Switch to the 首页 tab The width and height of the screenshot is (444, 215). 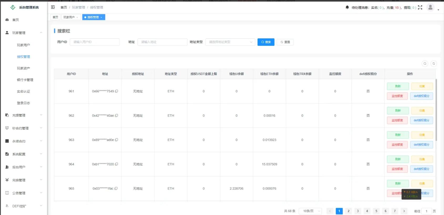point(55,17)
